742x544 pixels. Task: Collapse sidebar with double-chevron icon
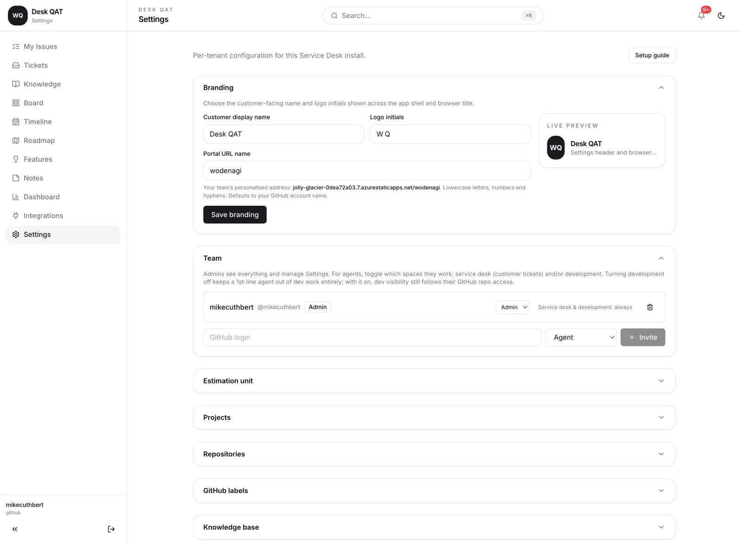15,529
